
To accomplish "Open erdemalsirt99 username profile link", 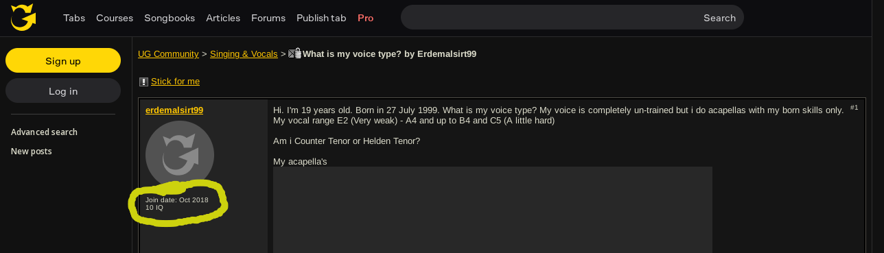I will 174,110.
